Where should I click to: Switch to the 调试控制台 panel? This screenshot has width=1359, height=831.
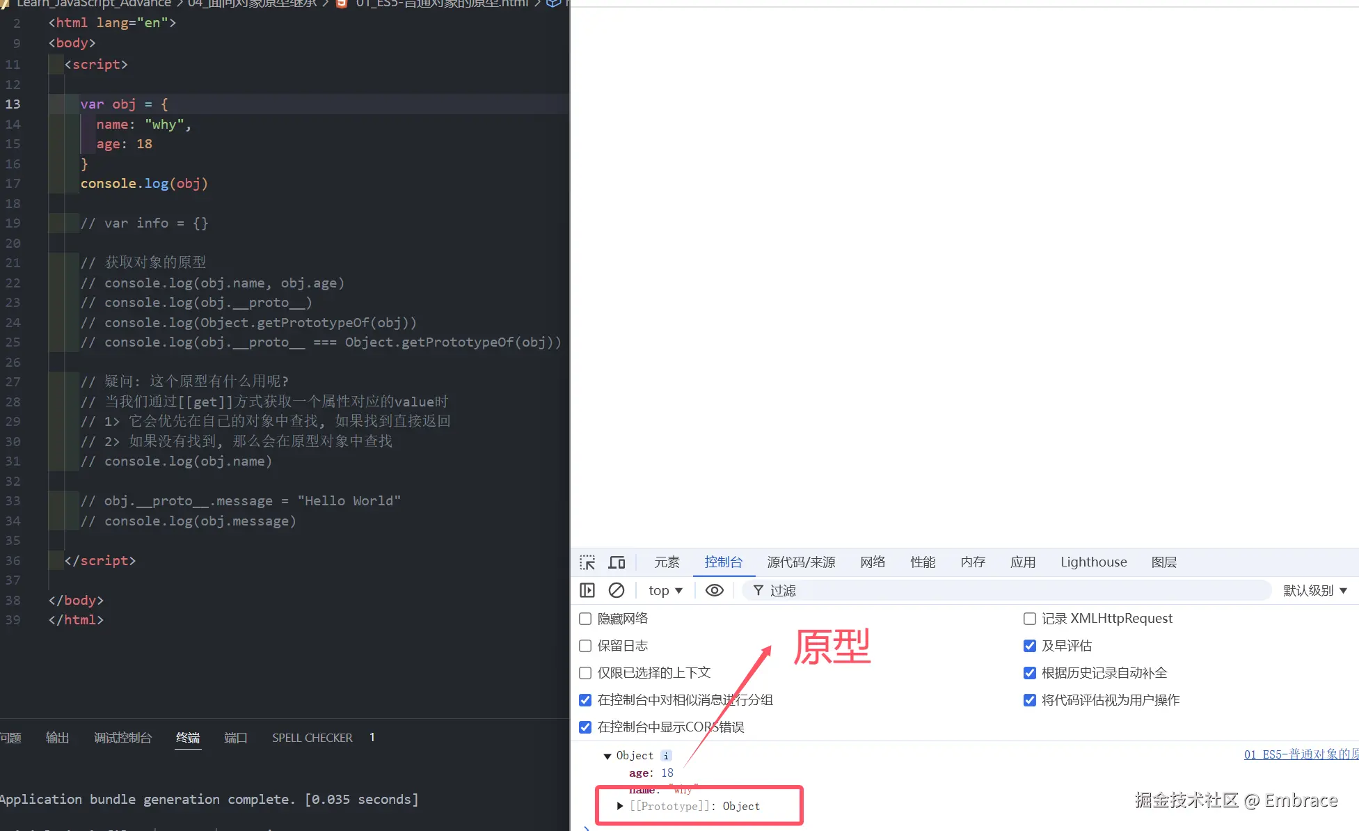(122, 738)
